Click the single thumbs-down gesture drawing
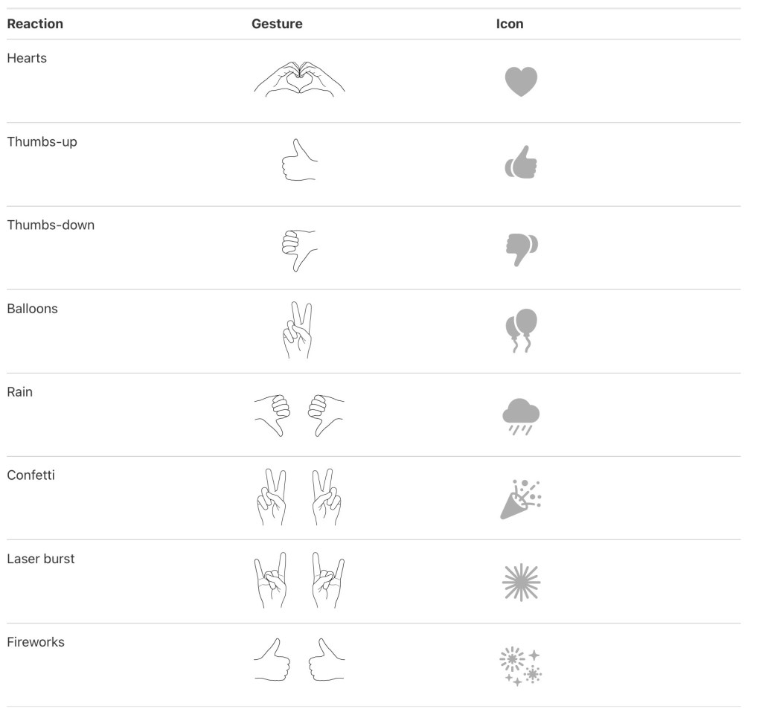 (x=299, y=248)
